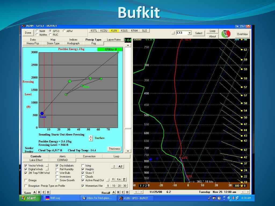Click the small button beside Active Read Out

[108, 180]
